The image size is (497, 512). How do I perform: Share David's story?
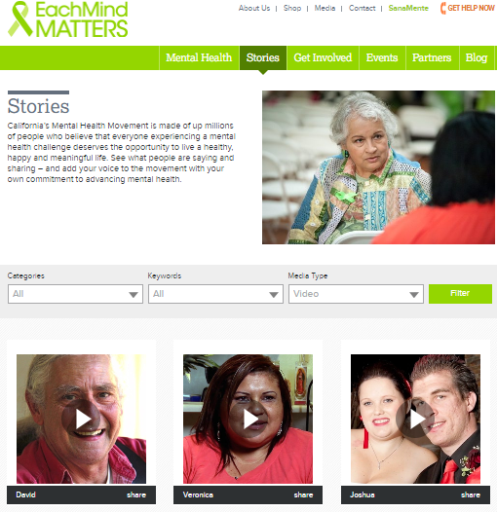click(x=136, y=494)
